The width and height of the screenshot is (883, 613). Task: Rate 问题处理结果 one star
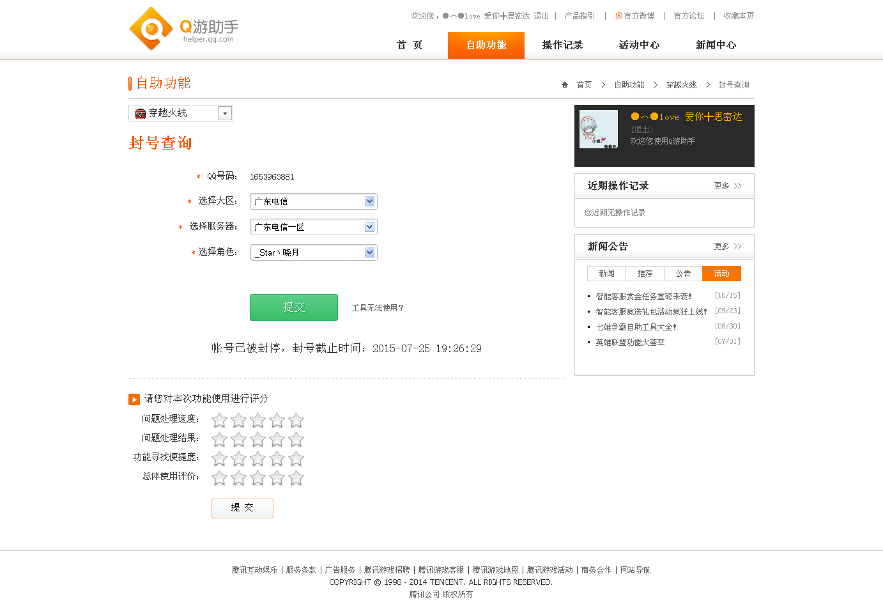point(219,439)
